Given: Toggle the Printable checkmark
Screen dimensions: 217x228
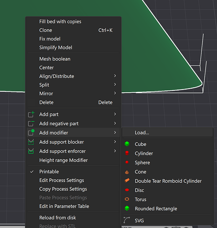Looking at the screenshot, I should pyautogui.click(x=32, y=172).
